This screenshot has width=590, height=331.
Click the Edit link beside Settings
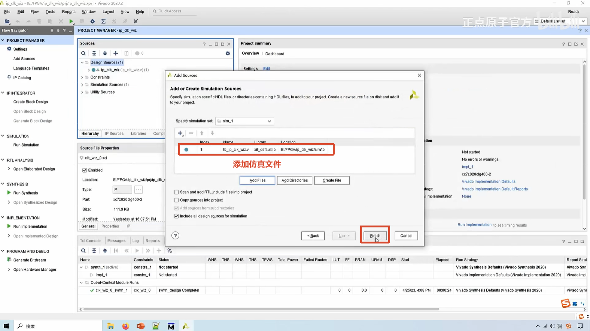coord(267,69)
